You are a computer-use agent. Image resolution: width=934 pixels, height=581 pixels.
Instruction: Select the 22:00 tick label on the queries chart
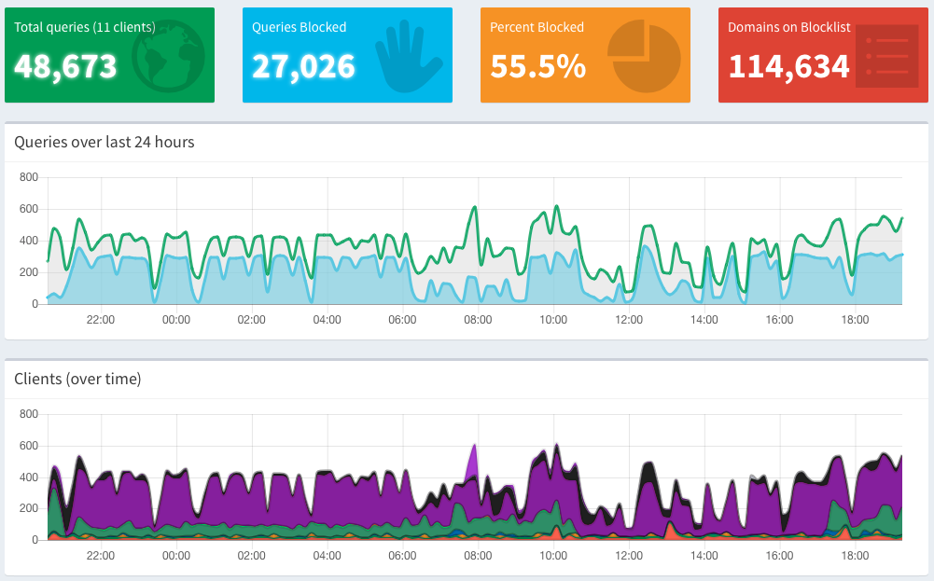[100, 320]
